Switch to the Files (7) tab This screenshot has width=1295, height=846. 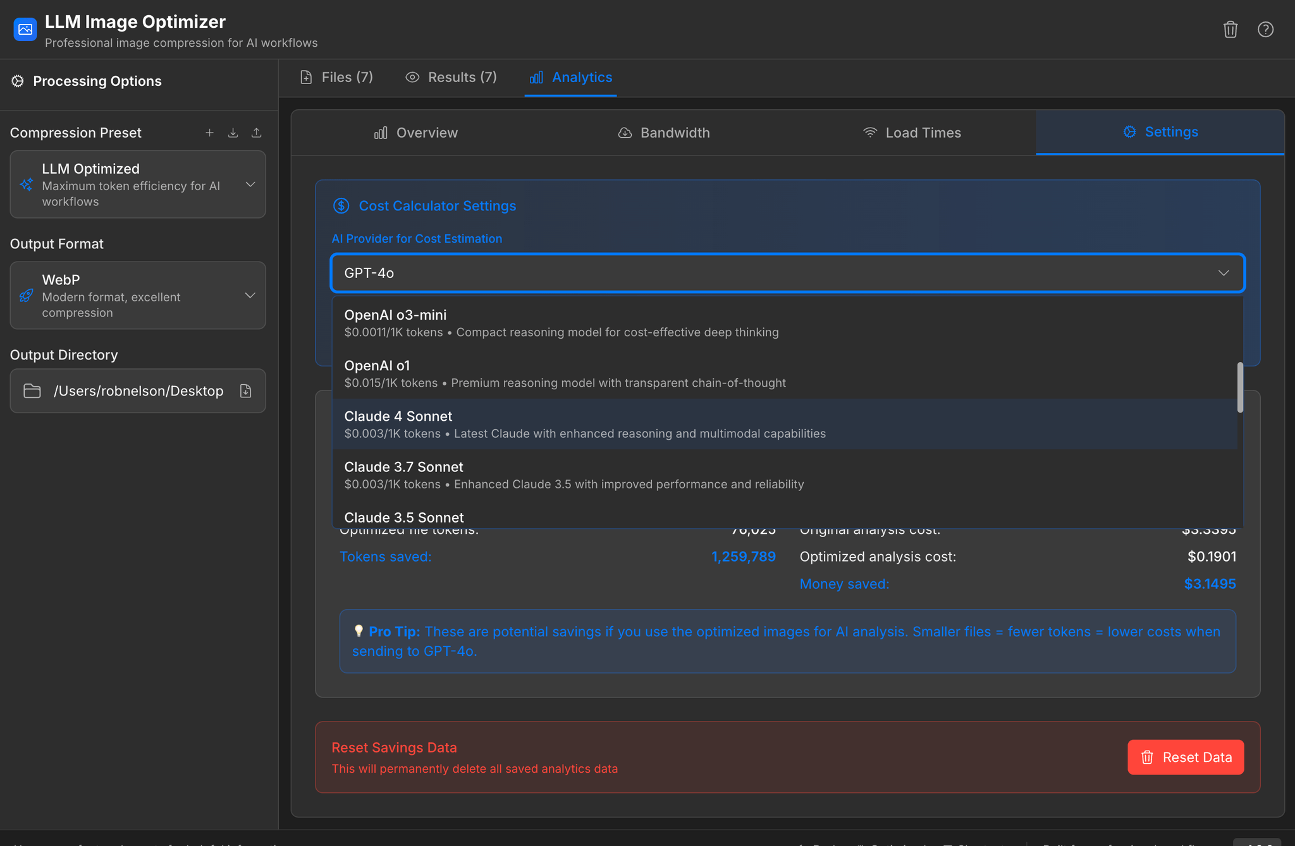pos(336,77)
